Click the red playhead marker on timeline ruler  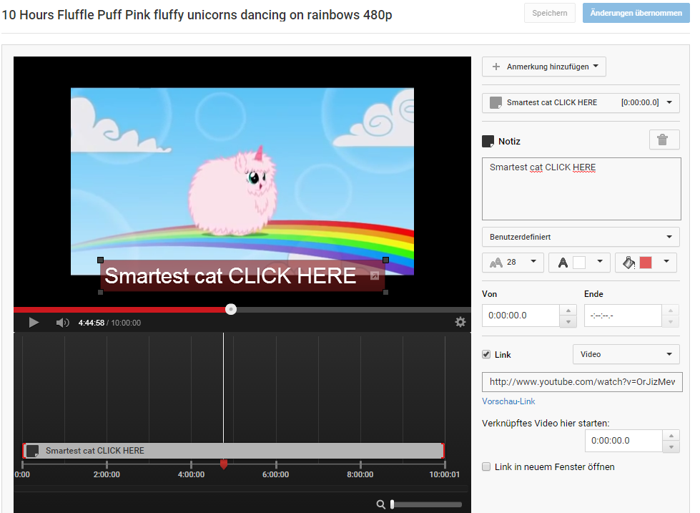point(224,465)
